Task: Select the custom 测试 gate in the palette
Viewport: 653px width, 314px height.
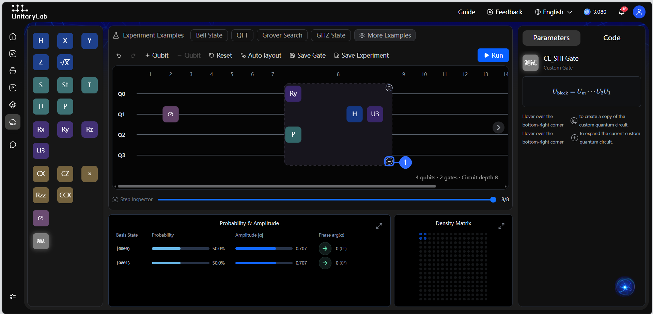Action: [41, 241]
